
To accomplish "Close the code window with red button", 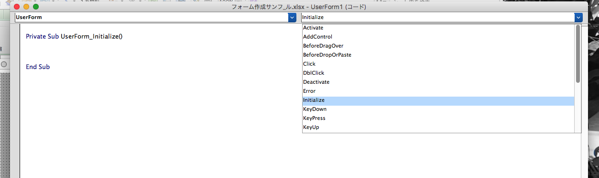I will click(x=17, y=7).
